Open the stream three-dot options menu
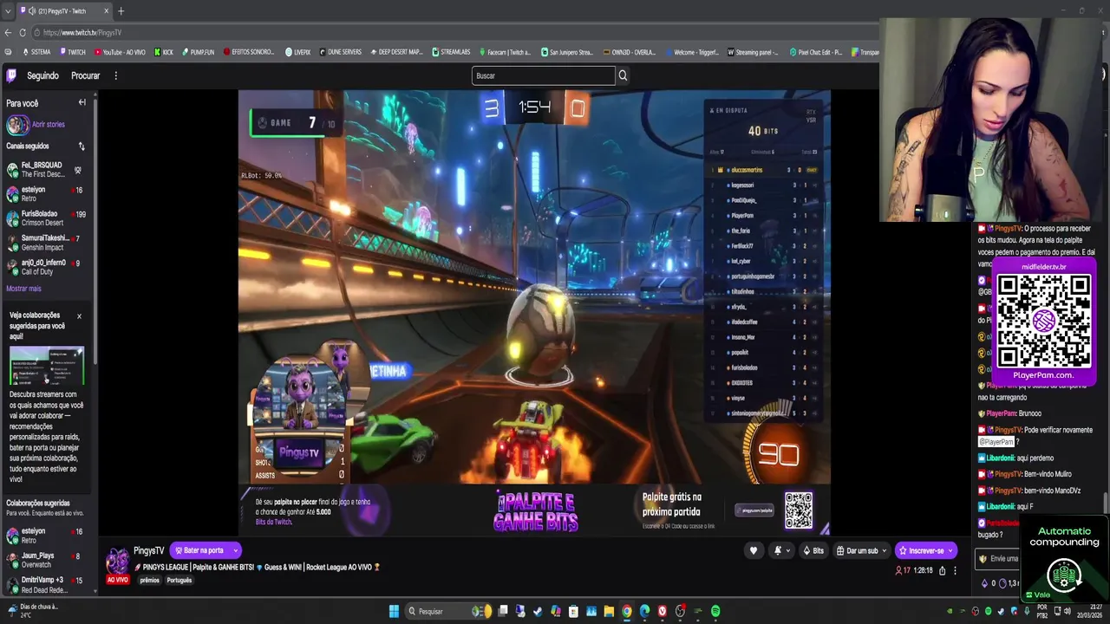Image resolution: width=1110 pixels, height=624 pixels. point(955,570)
